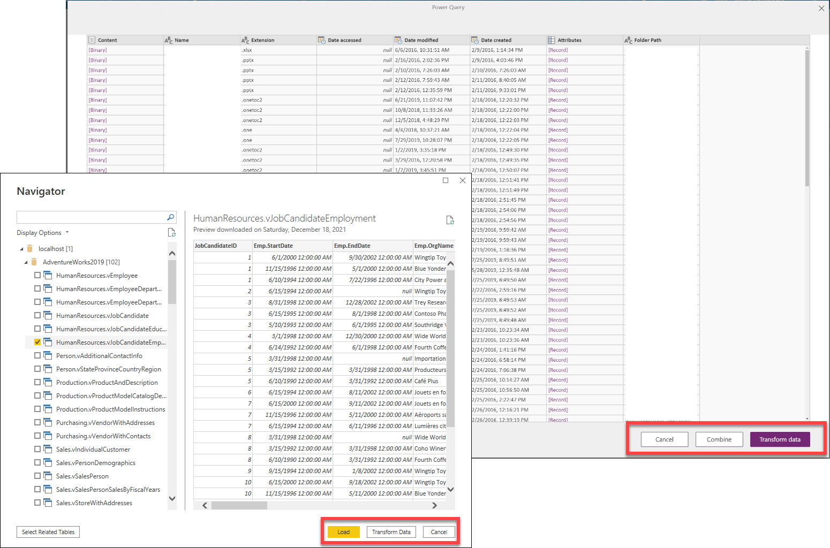The height and width of the screenshot is (548, 830).
Task: Click the Power Query vertical scrollbar thumb
Action: (x=807, y=118)
